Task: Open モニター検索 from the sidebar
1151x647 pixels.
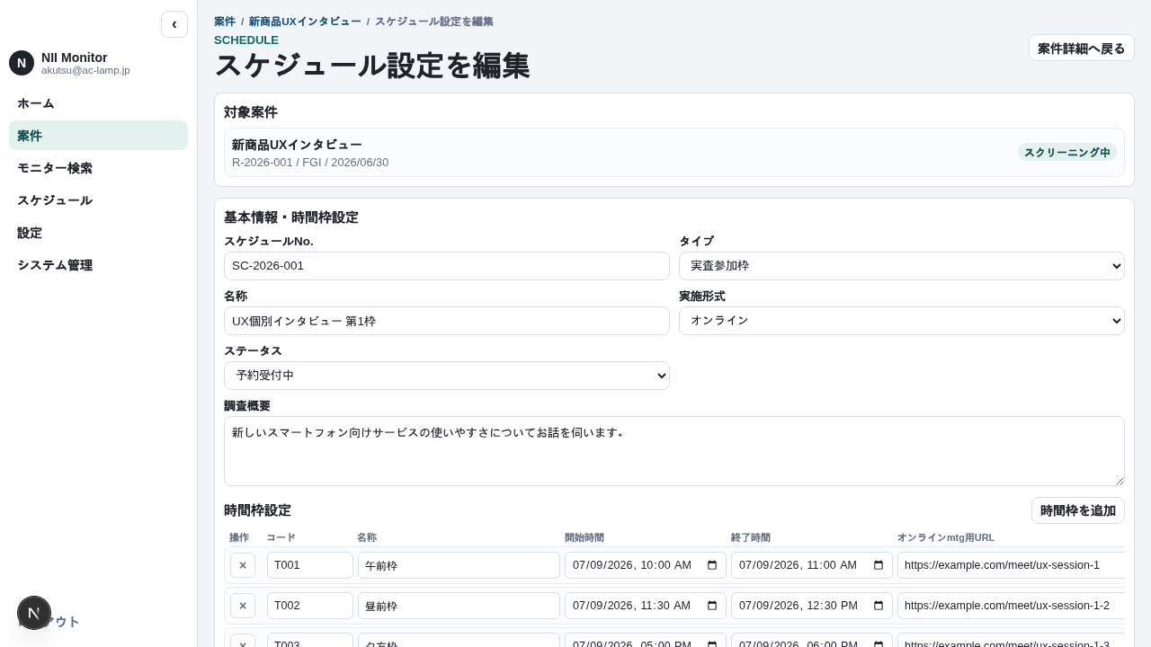Action: [99, 168]
